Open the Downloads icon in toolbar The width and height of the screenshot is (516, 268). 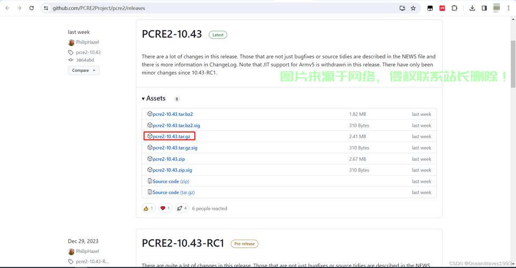(x=472, y=8)
